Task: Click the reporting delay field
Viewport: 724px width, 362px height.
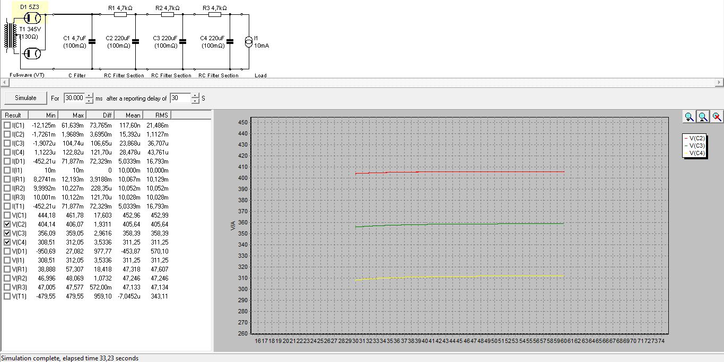Action: tap(181, 98)
